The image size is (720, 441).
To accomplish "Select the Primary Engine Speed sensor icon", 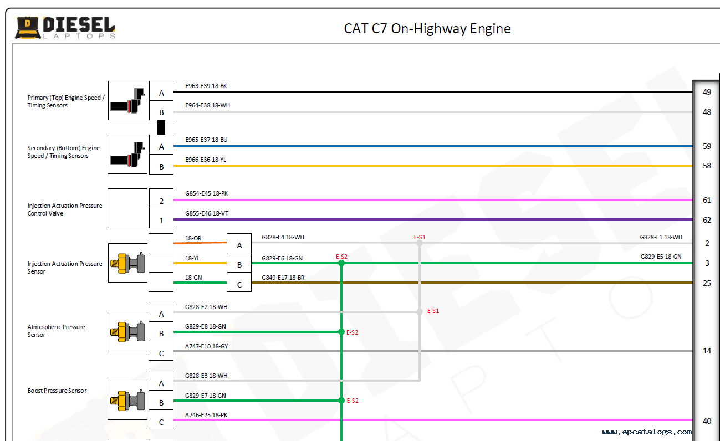I will (127, 100).
